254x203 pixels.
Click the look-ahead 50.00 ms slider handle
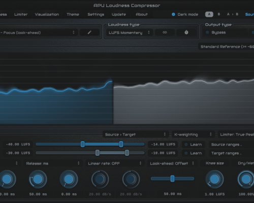click(172, 179)
